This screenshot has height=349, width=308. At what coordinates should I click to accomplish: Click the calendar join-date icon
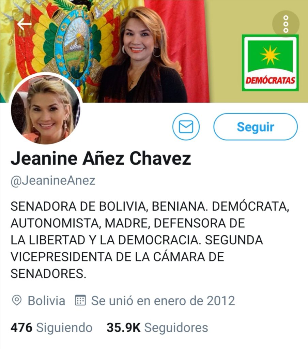click(80, 300)
